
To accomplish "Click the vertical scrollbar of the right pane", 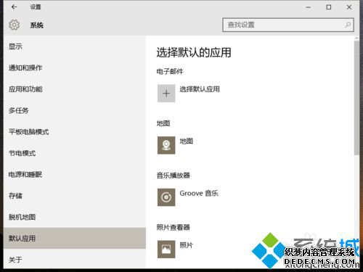I will coord(356,98).
